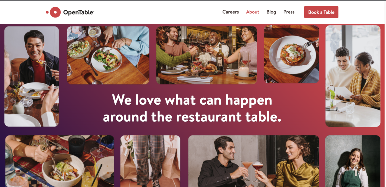Select the About nav item
The width and height of the screenshot is (386, 187).
(x=252, y=12)
